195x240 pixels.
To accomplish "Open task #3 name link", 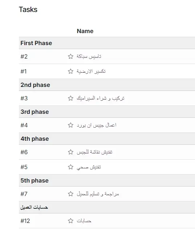I will [x=100, y=98].
